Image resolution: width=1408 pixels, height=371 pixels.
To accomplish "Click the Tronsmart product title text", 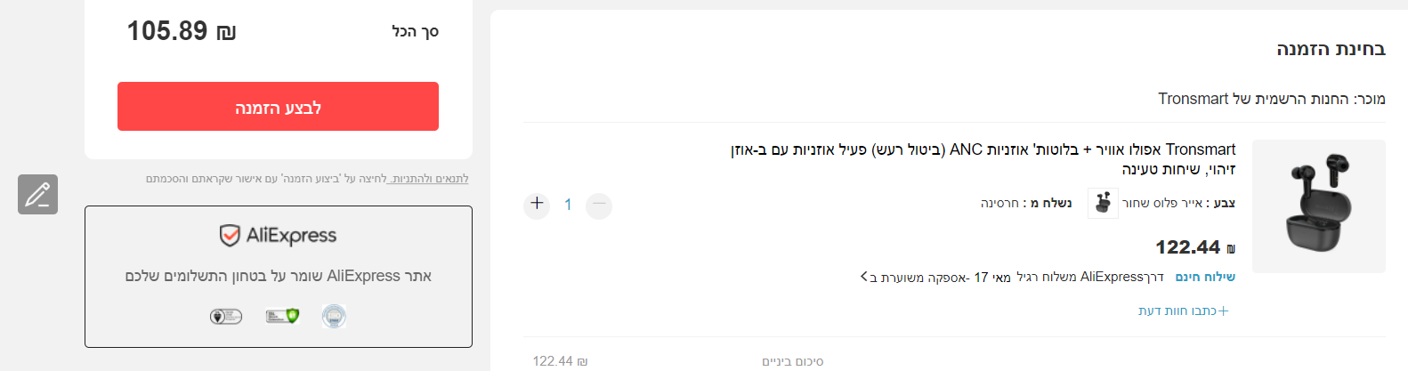I will pyautogui.click(x=983, y=158).
